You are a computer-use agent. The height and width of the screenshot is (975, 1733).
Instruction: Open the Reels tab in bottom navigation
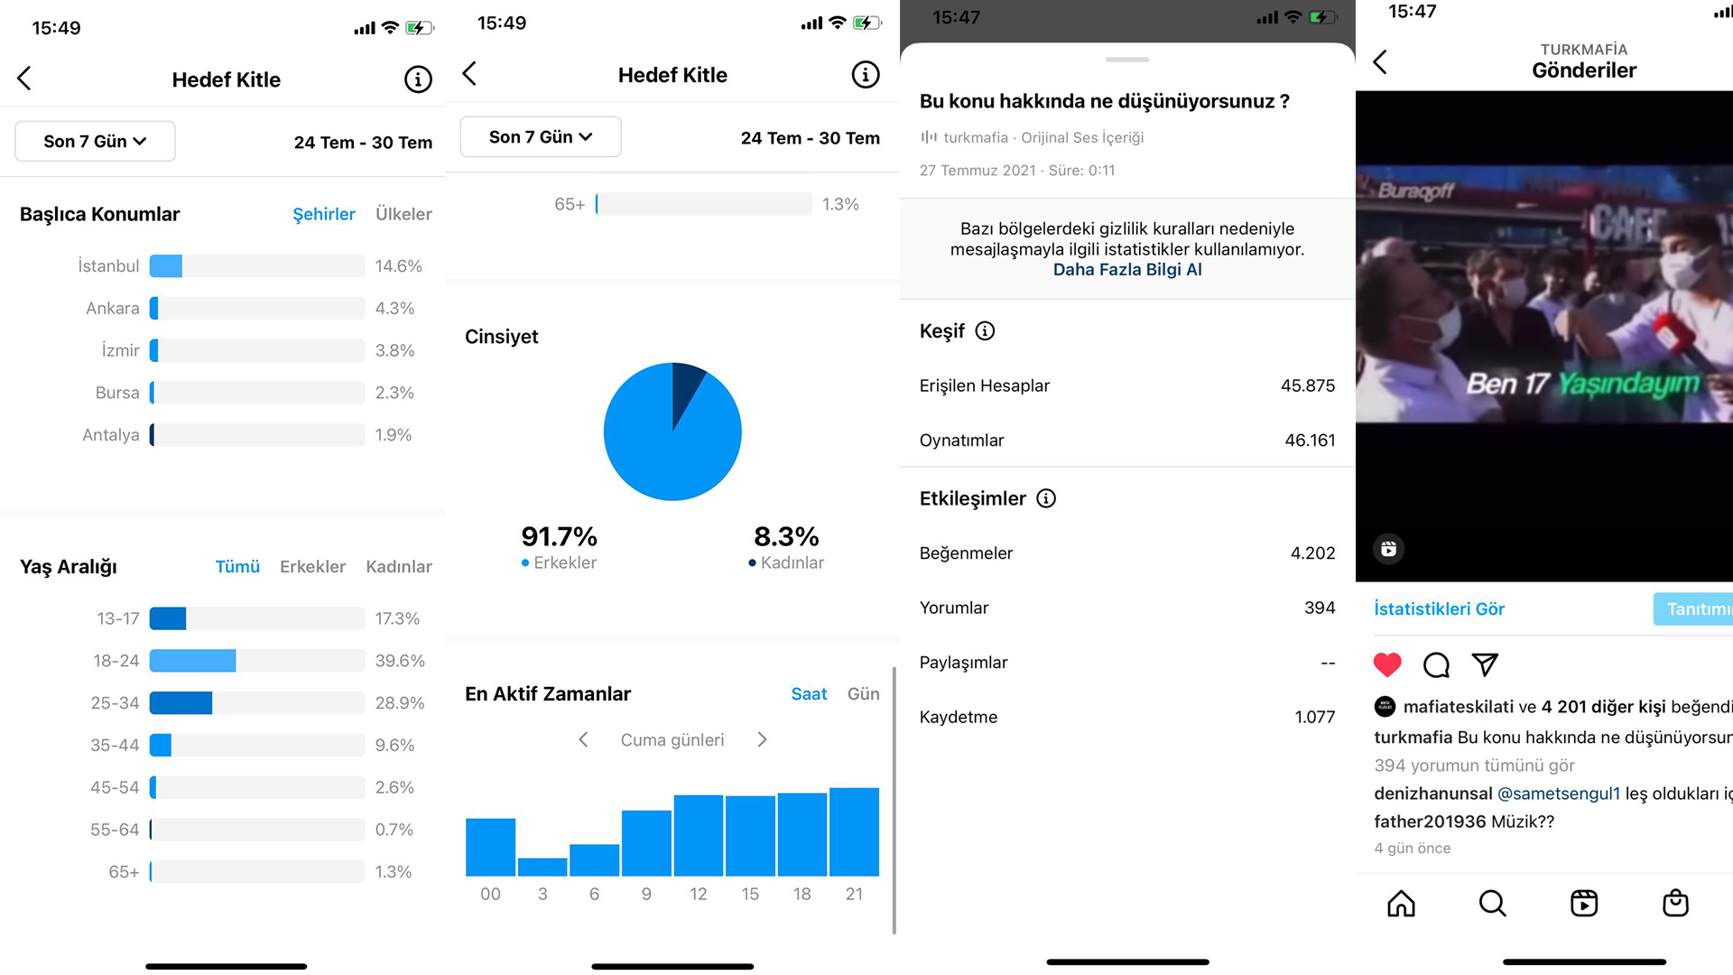point(1584,904)
